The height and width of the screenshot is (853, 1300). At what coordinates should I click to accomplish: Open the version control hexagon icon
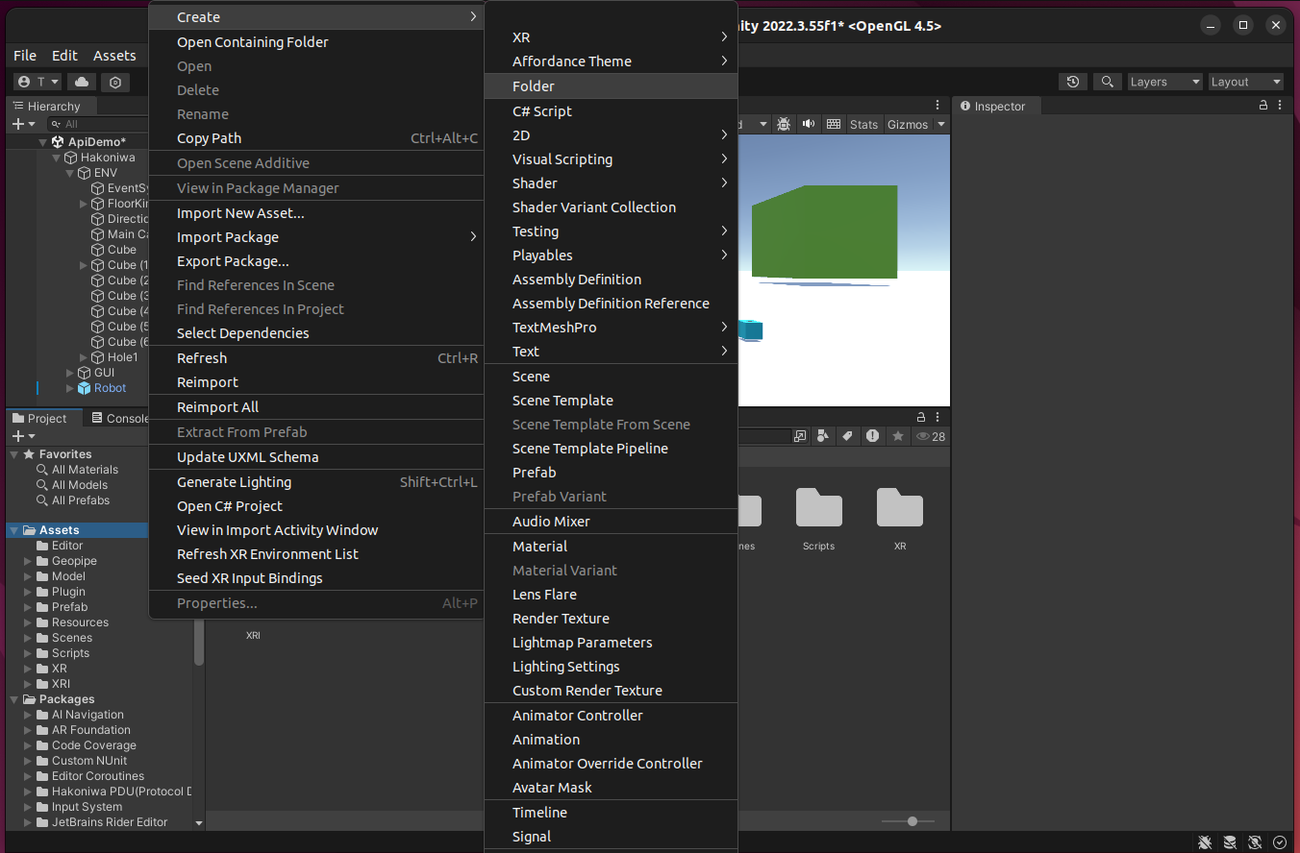[x=115, y=83]
